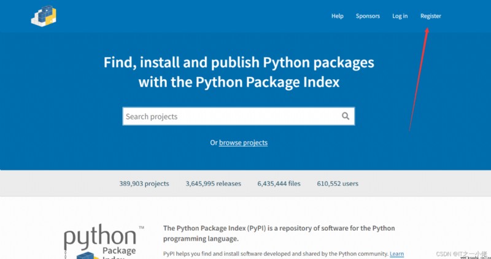Click the search magnifier icon
This screenshot has width=491, height=259.
pos(346,116)
